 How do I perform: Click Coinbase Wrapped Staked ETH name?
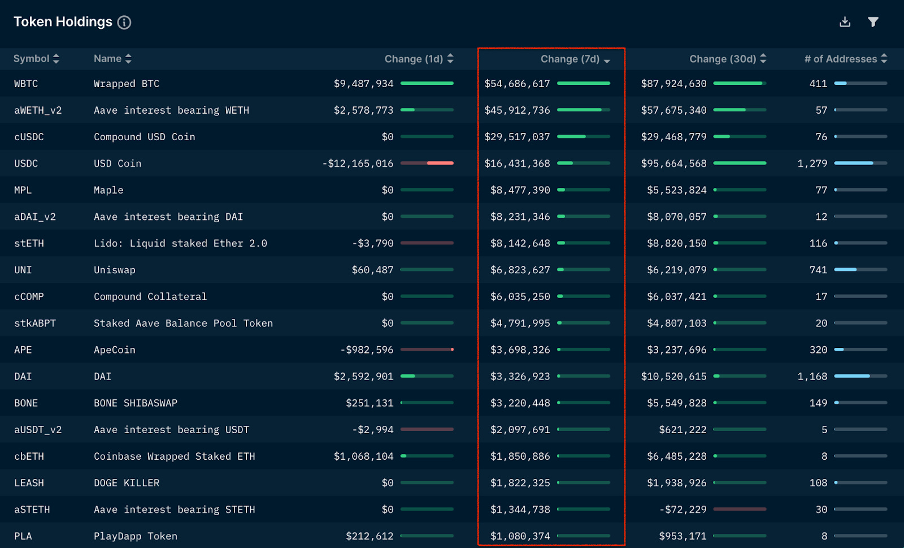click(174, 456)
